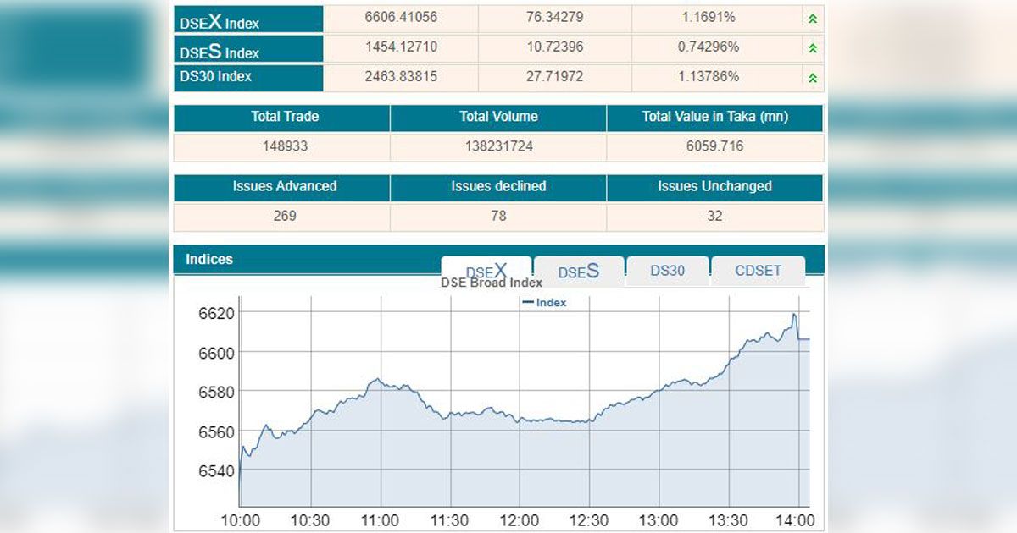Select issues unchanged count 32

[714, 216]
